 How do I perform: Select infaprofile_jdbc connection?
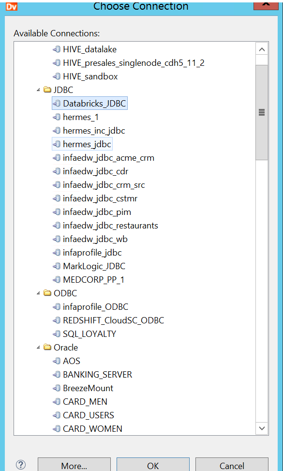pyautogui.click(x=92, y=253)
